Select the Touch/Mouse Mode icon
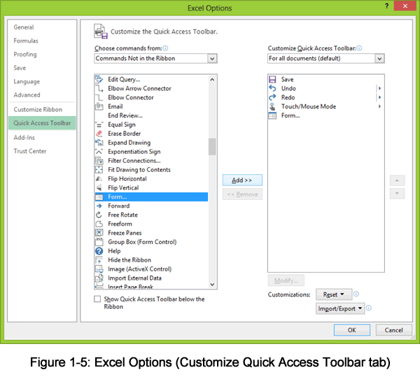 click(272, 107)
